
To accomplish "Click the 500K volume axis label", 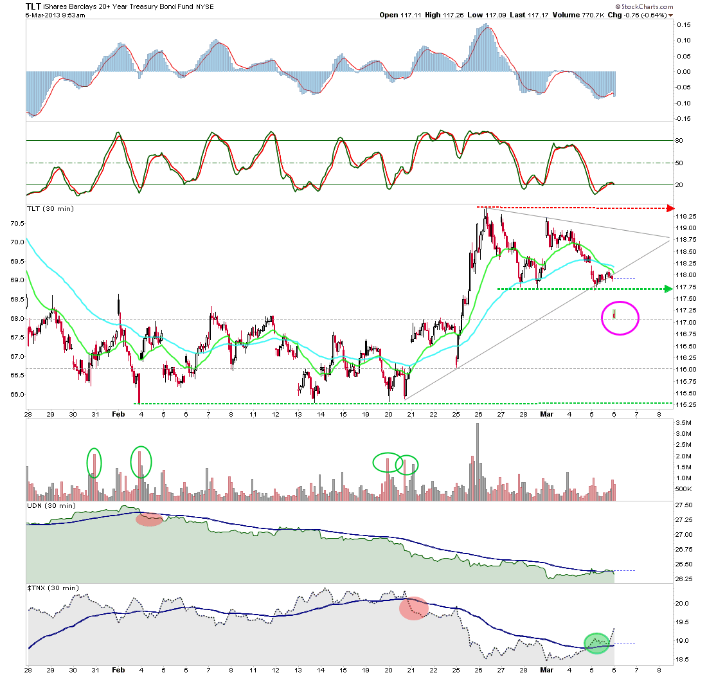I will (684, 489).
